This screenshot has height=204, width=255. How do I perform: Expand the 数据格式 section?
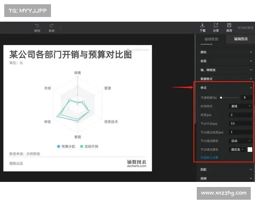tap(226, 79)
